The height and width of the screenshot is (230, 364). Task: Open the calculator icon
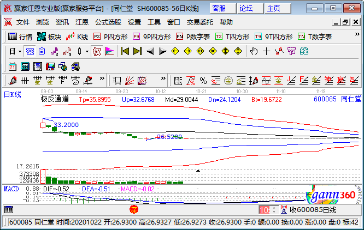coord(25,66)
